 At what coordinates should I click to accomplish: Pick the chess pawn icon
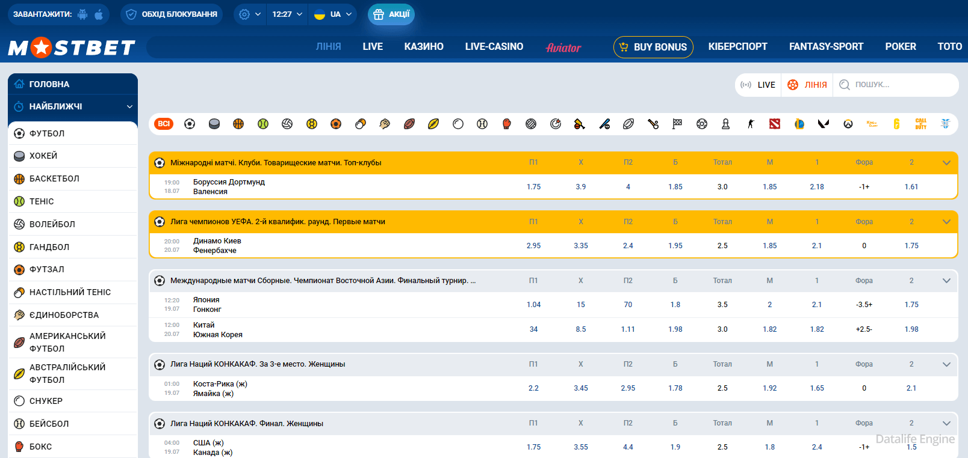[x=725, y=124]
